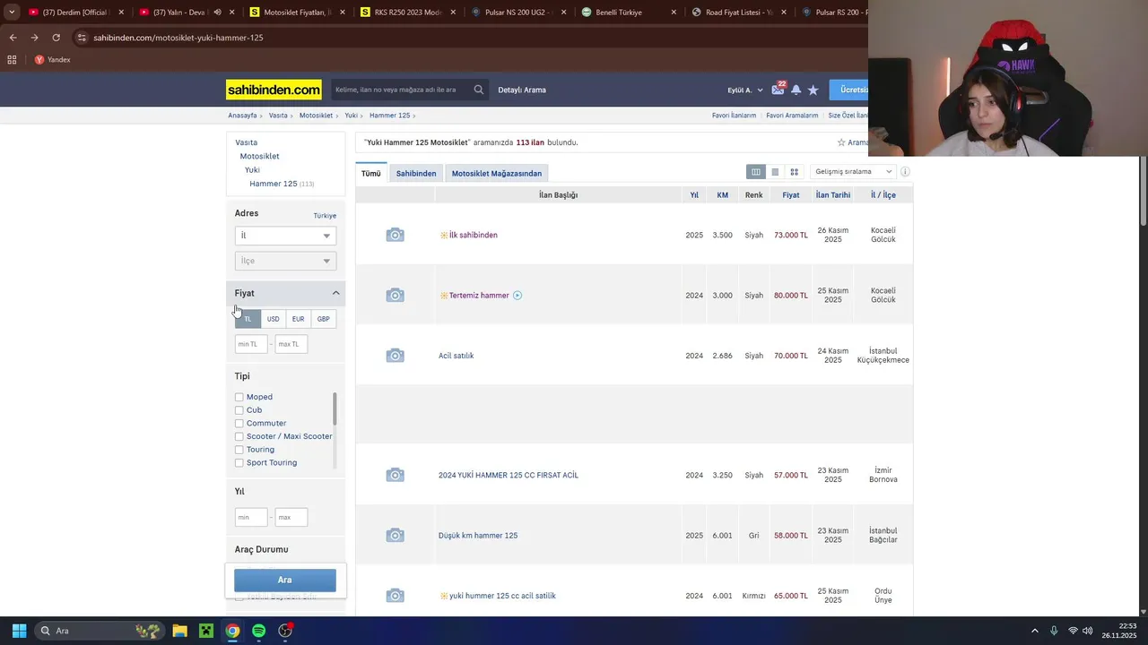Switch to RKS R250 2023 browser tab
Viewport: 1148px width, 645px height.
[x=407, y=13]
